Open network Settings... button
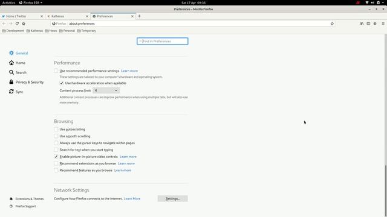Viewport: 387px width, 217px height. click(x=173, y=198)
